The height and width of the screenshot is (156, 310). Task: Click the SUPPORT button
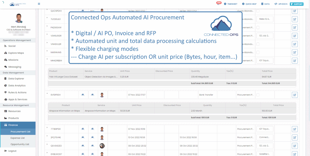[297, 4]
